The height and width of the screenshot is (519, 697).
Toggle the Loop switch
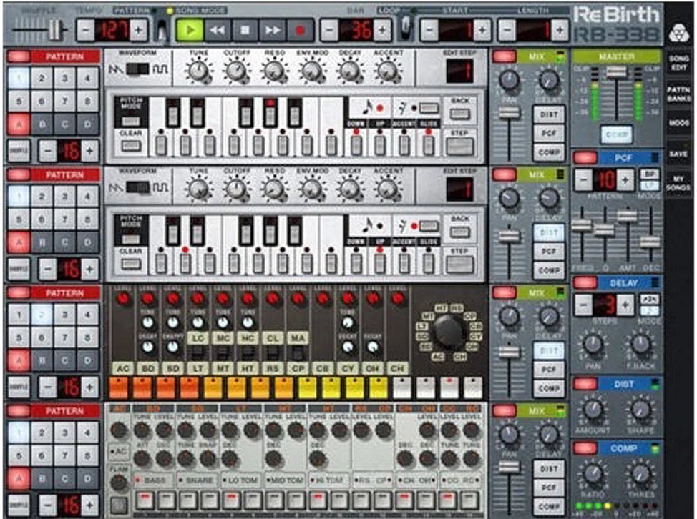pyautogui.click(x=405, y=29)
